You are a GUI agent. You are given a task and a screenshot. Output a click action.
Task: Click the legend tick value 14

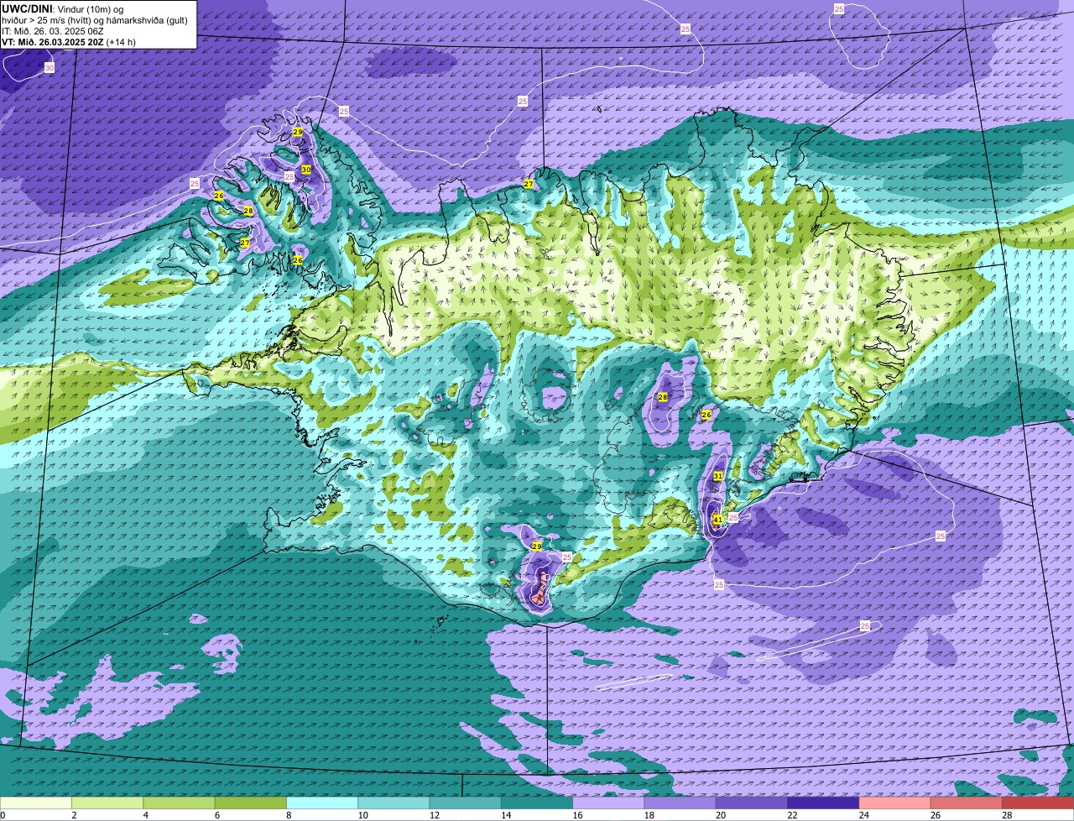(x=504, y=815)
